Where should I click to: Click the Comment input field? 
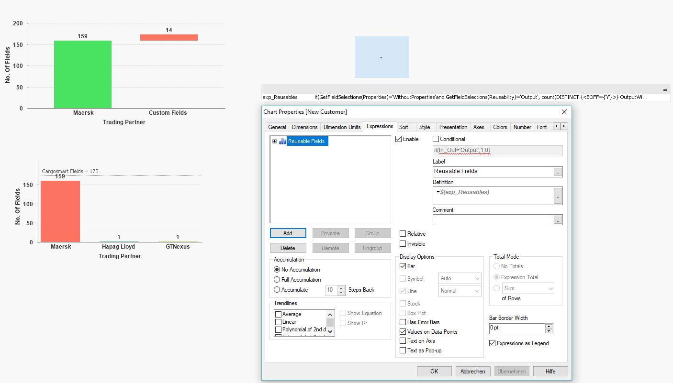493,220
